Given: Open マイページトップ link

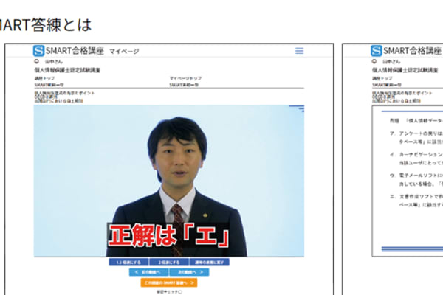Looking at the screenshot, I should 185,77.
